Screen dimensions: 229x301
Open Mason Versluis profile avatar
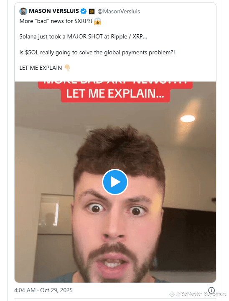pyautogui.click(x=23, y=11)
